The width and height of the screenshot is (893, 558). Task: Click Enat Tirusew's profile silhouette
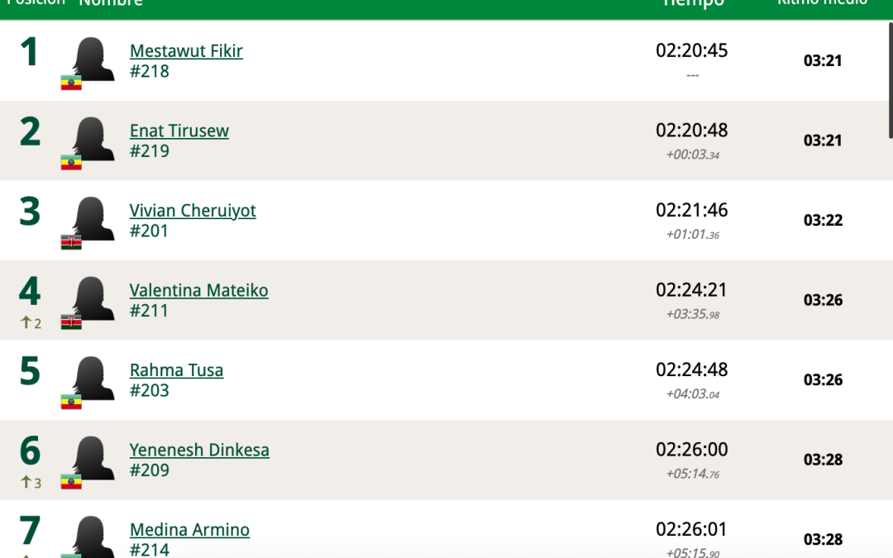(x=93, y=137)
